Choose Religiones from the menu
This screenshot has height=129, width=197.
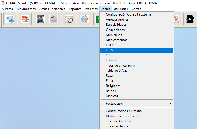point(137,86)
